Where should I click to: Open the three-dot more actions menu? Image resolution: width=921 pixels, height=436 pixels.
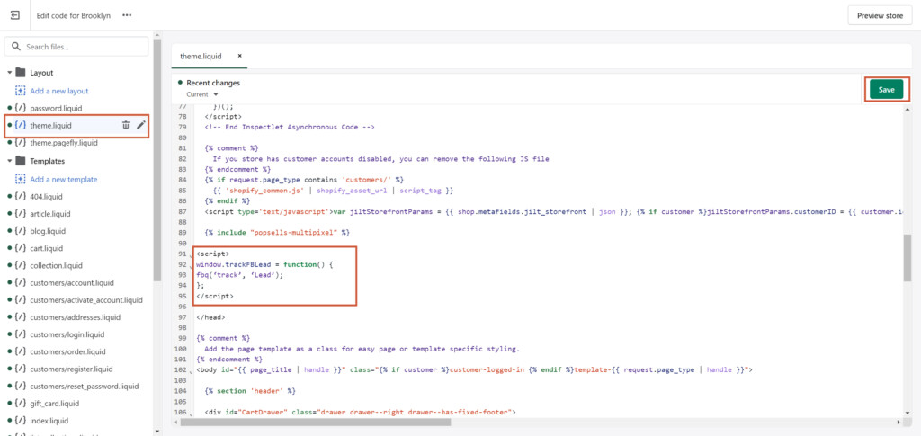click(127, 15)
